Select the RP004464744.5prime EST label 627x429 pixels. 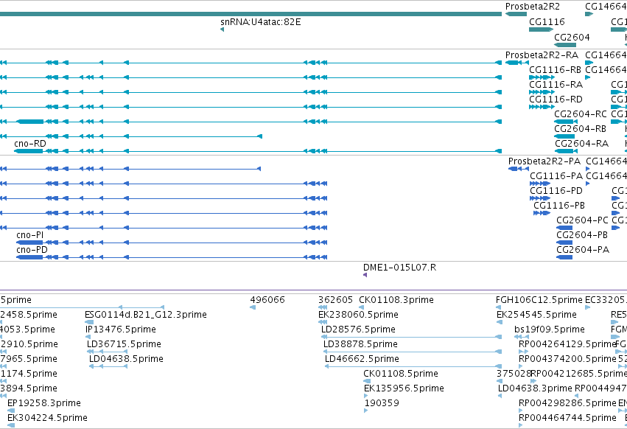tap(567, 418)
